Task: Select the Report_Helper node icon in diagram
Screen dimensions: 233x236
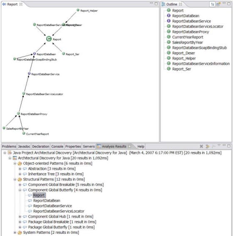Action: 78,10
